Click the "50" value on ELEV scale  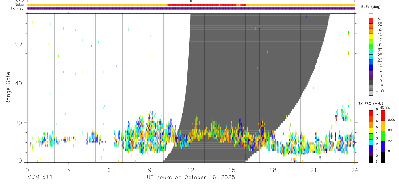click(x=380, y=30)
